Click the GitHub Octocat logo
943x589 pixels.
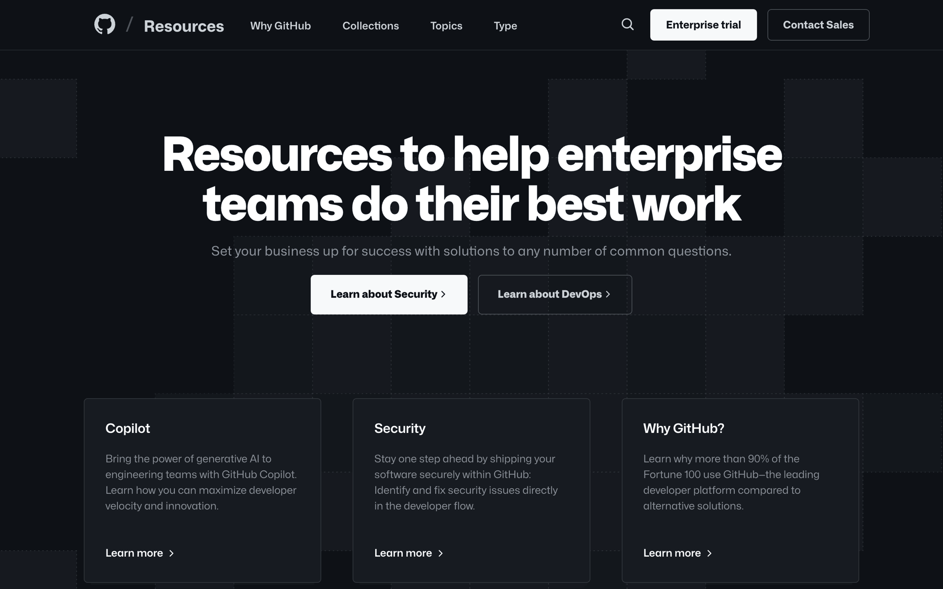tap(105, 25)
